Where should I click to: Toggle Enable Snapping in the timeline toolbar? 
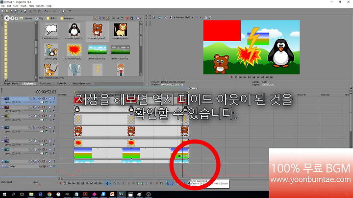tap(167, 183)
